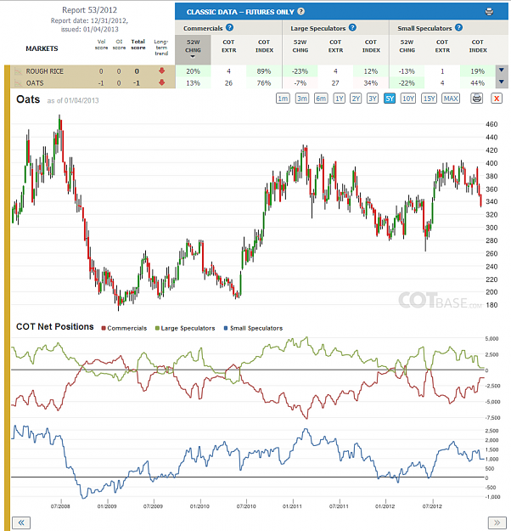511x531 pixels.
Task: Go to previous with double-left arrow
Action: point(21,523)
